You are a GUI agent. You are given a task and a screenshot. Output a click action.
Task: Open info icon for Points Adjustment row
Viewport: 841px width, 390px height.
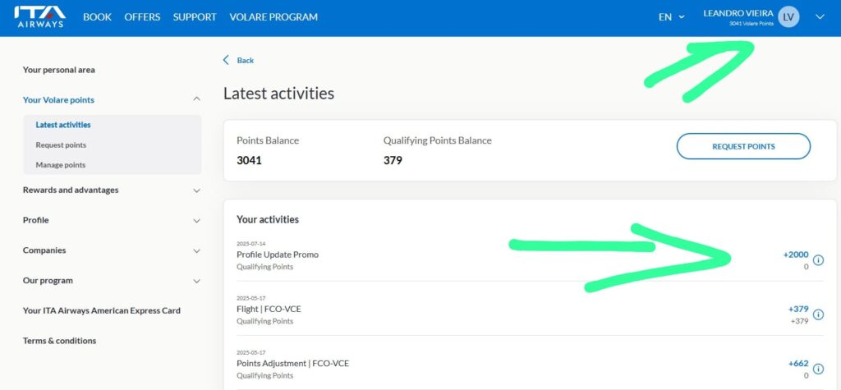[x=818, y=369]
